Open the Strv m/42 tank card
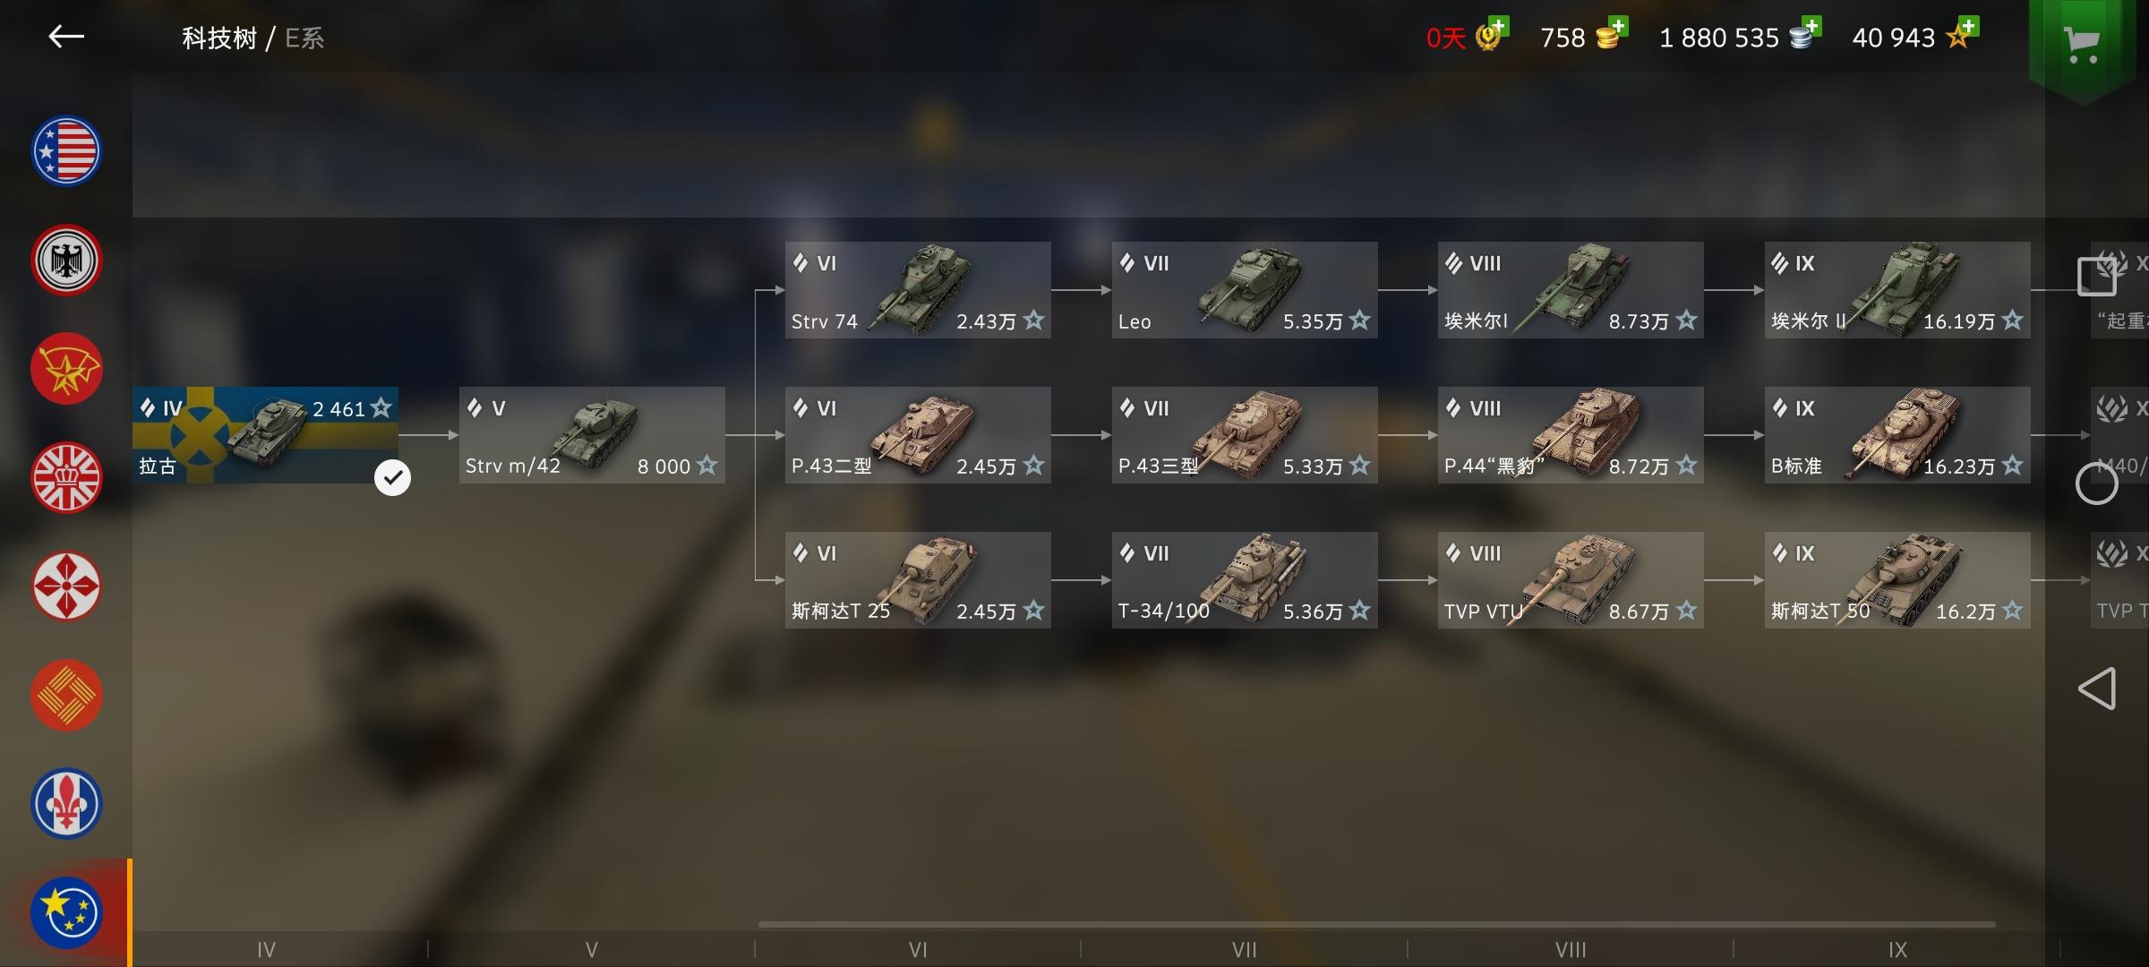Image resolution: width=2149 pixels, height=967 pixels. (592, 435)
